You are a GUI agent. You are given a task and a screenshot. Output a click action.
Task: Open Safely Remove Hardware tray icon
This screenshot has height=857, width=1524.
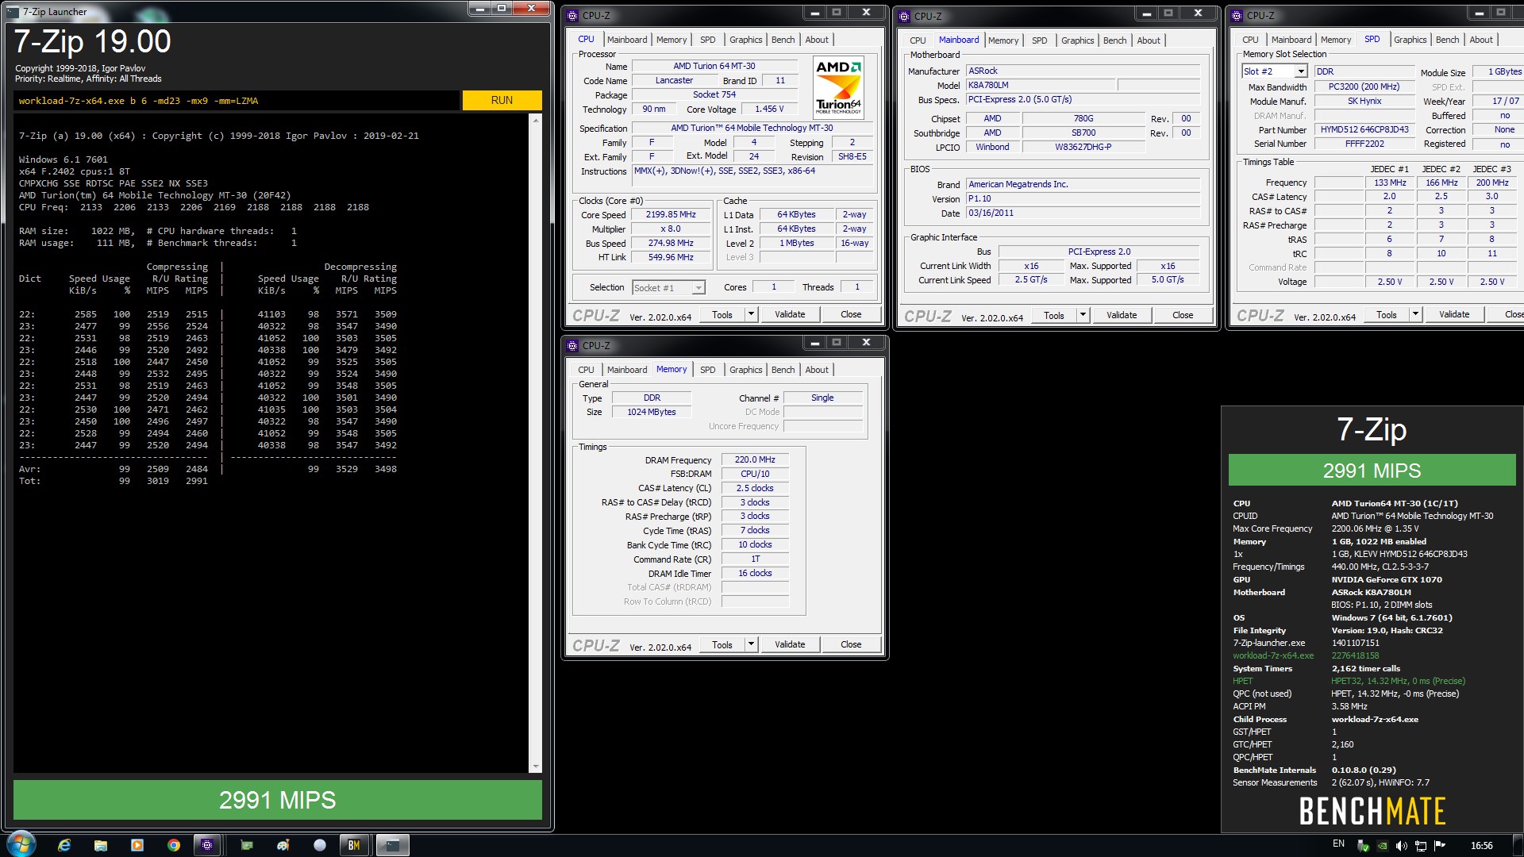point(1363,846)
